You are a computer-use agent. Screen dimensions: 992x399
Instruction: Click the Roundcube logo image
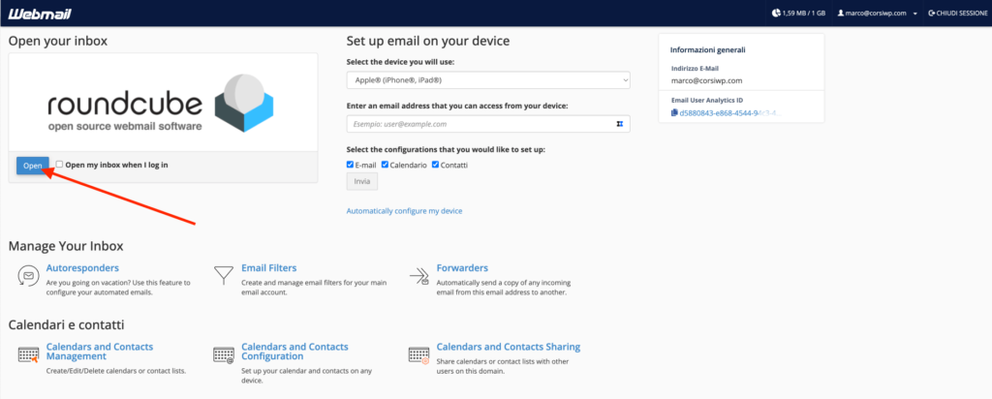(x=163, y=104)
